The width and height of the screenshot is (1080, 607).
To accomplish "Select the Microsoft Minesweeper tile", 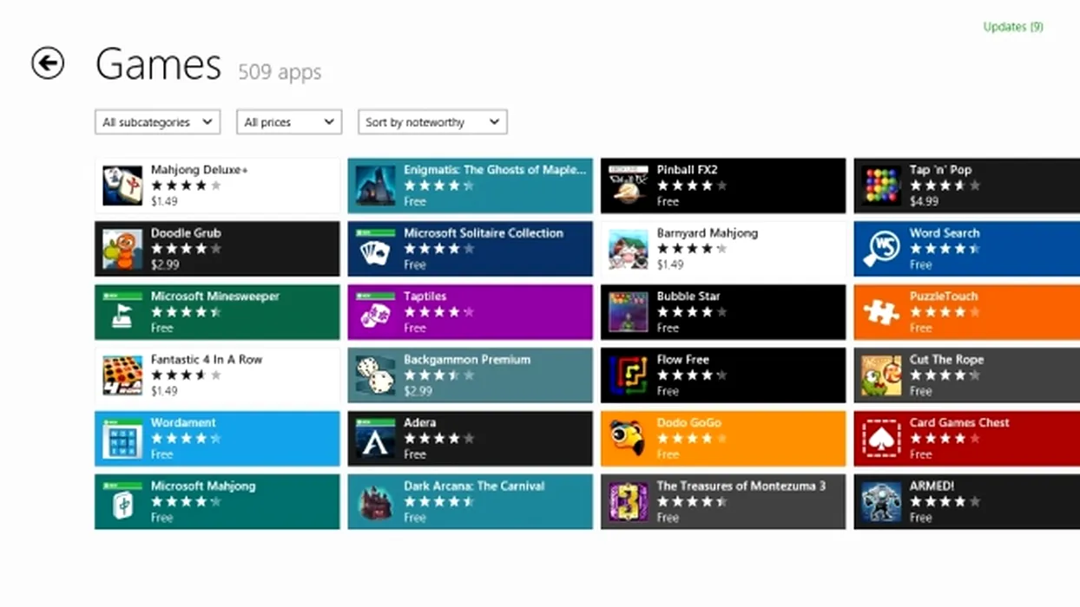I will 217,312.
